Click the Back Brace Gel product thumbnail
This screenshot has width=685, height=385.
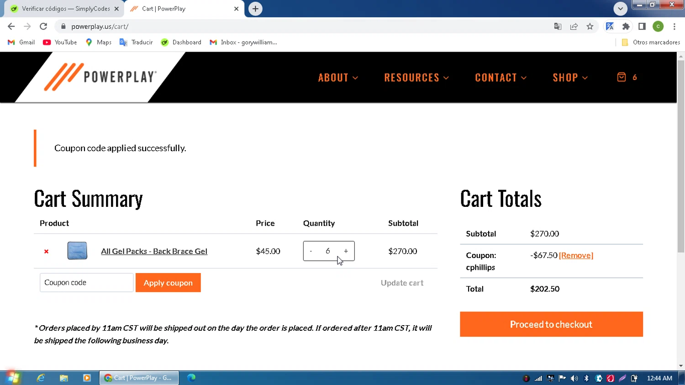coord(77,251)
